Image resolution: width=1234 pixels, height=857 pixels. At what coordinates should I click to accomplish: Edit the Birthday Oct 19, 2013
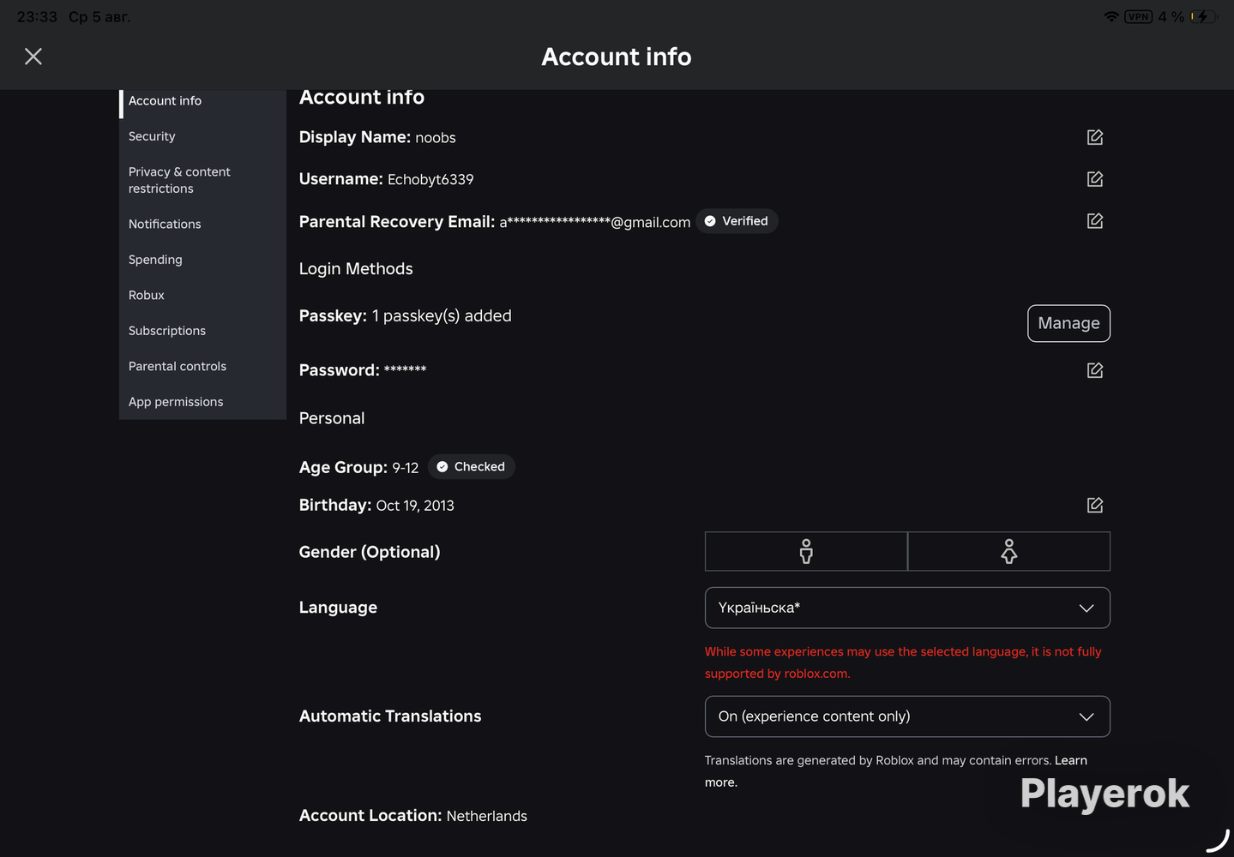point(1095,505)
